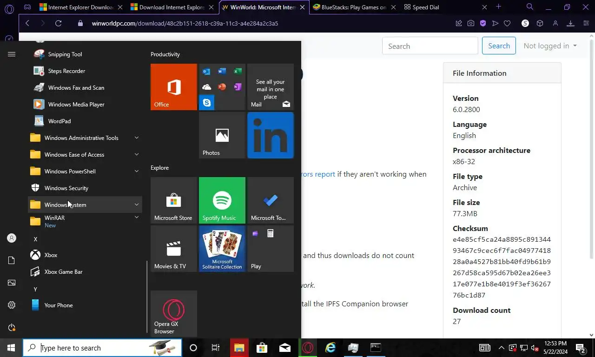The height and width of the screenshot is (357, 595).
Task: Expand Windows System folder
Action: click(x=86, y=205)
